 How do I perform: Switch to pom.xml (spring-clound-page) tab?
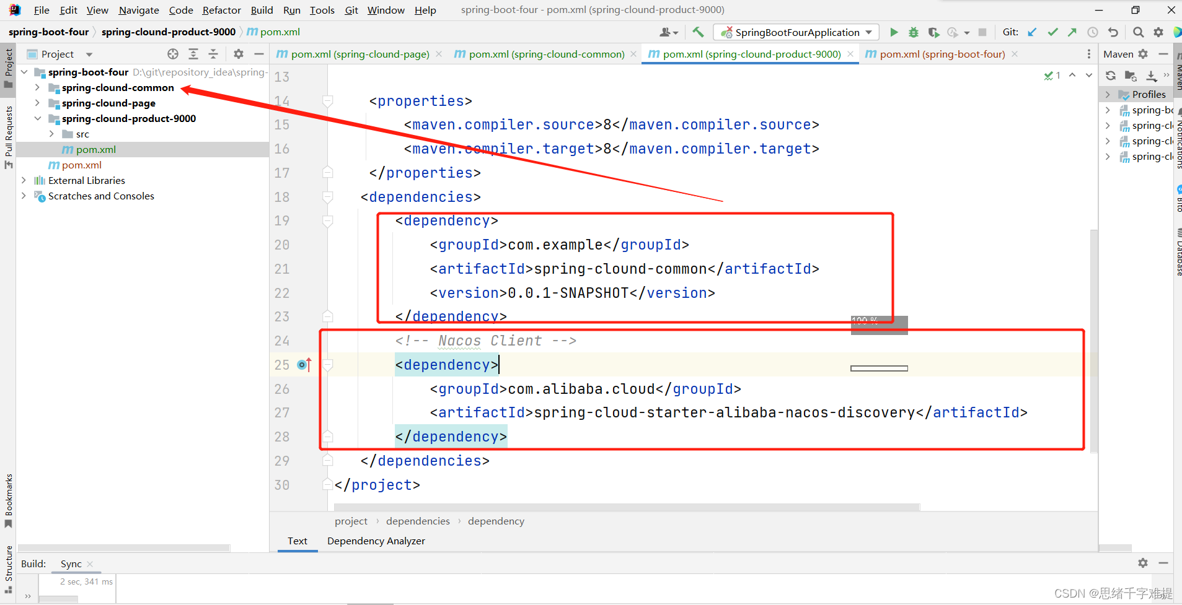click(x=360, y=54)
